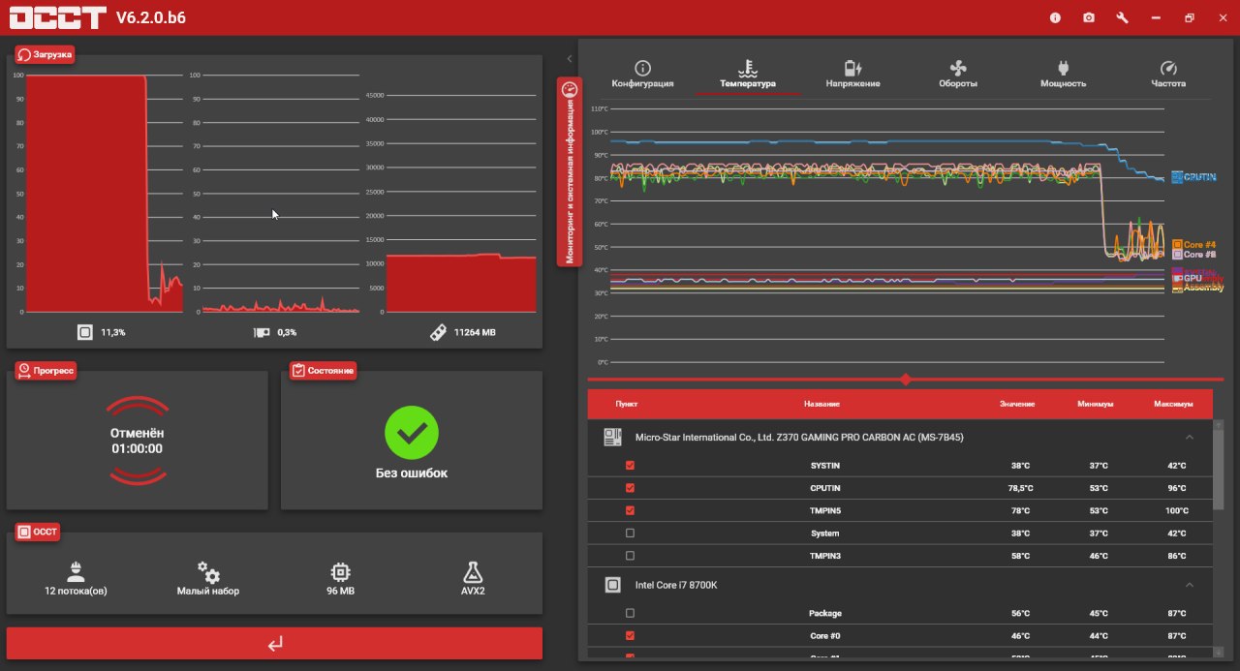Enable the System sensor checkbox
The height and width of the screenshot is (671, 1240).
631,534
